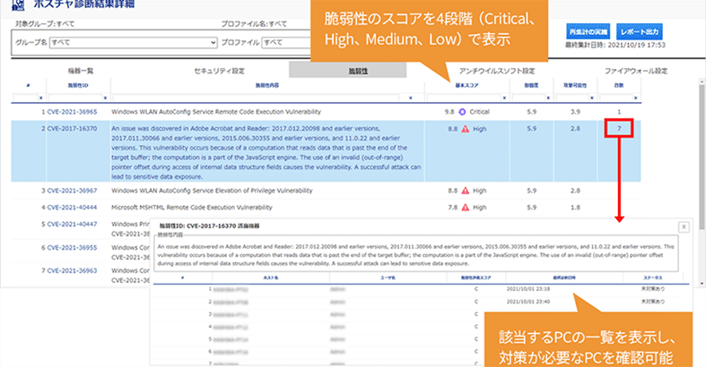
Task: Focus the device count filter field
Action: 616,98
